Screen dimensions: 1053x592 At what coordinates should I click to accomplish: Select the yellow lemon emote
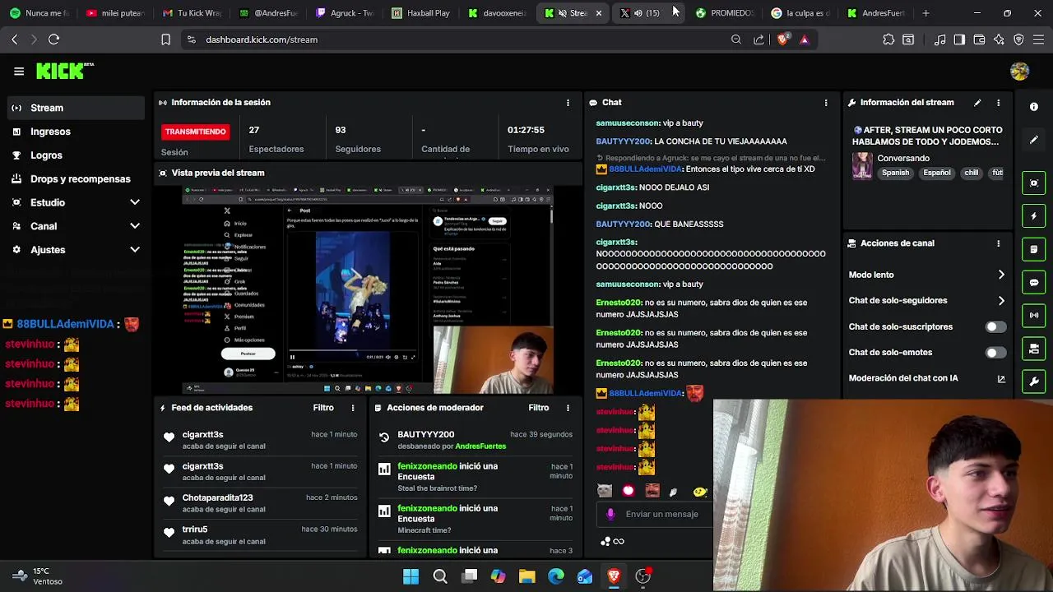point(700,491)
